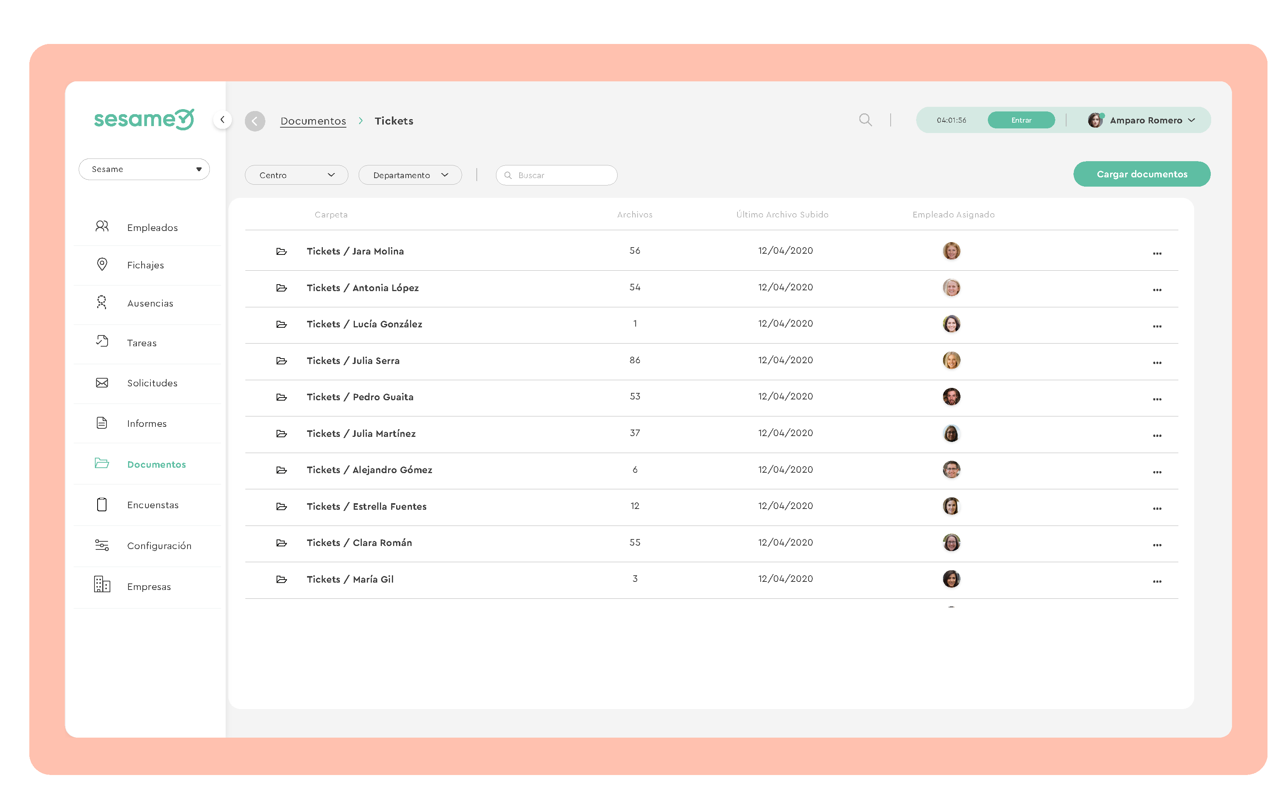Viewport: 1286px width, 797px height.
Task: Open folder Tickets / Alejandro Gómez
Action: click(x=370, y=470)
